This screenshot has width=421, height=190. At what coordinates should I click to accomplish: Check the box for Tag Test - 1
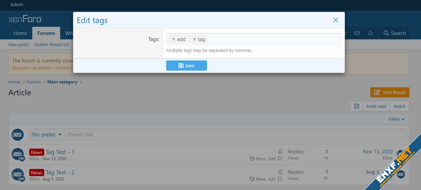coord(280,158)
